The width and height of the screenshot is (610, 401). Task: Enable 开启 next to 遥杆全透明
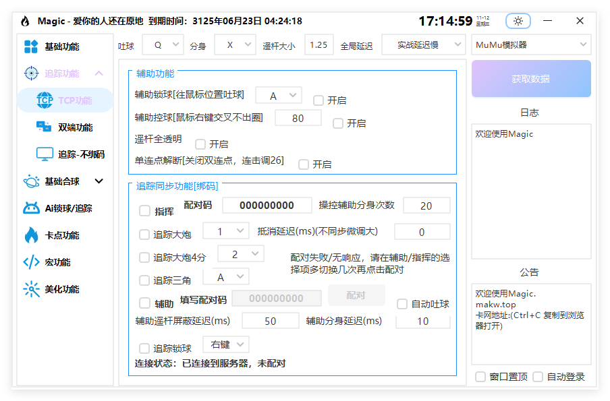tap(200, 144)
